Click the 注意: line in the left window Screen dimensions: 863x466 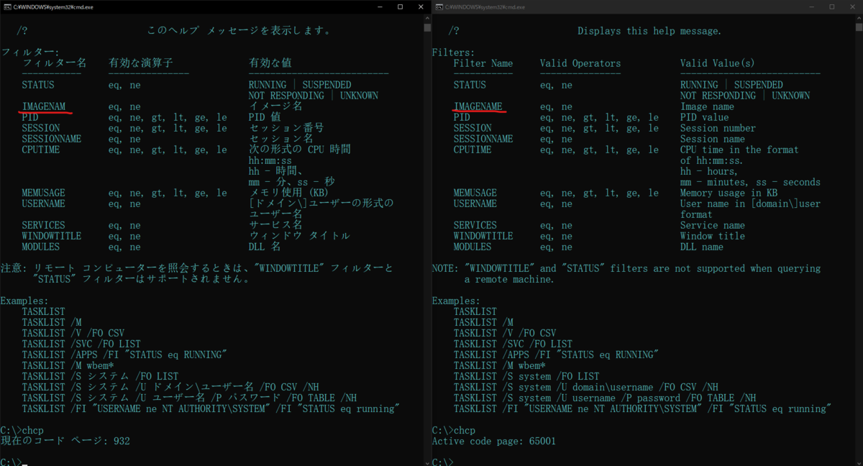(197, 268)
